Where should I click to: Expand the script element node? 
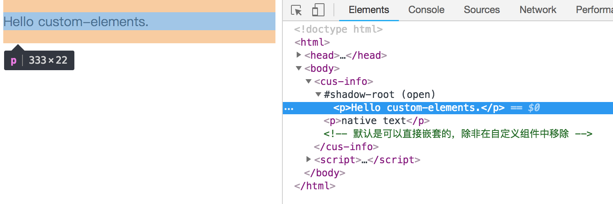[x=309, y=159]
